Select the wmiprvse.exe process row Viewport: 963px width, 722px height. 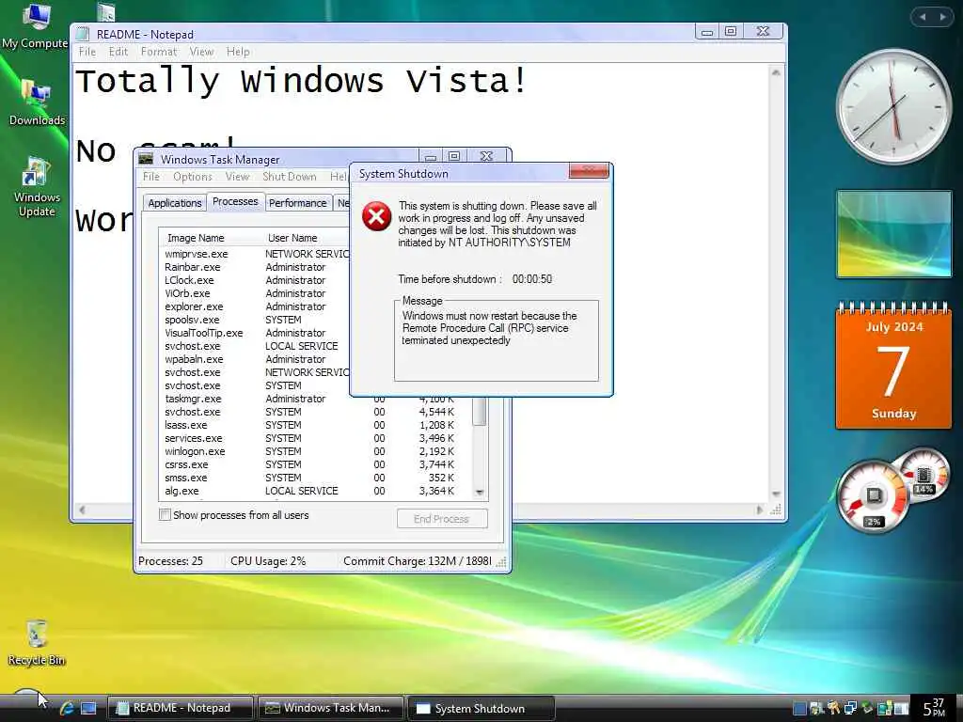(254, 254)
